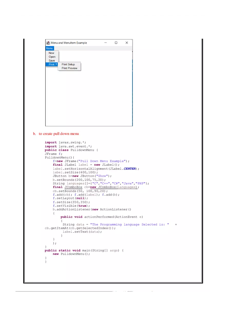
Task: Click Save in the Menu list
Action: point(52,61)
